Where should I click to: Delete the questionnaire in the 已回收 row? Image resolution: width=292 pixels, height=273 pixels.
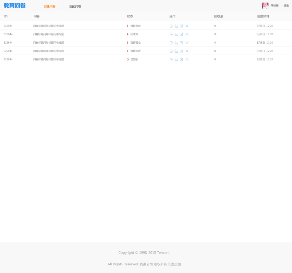(x=187, y=60)
